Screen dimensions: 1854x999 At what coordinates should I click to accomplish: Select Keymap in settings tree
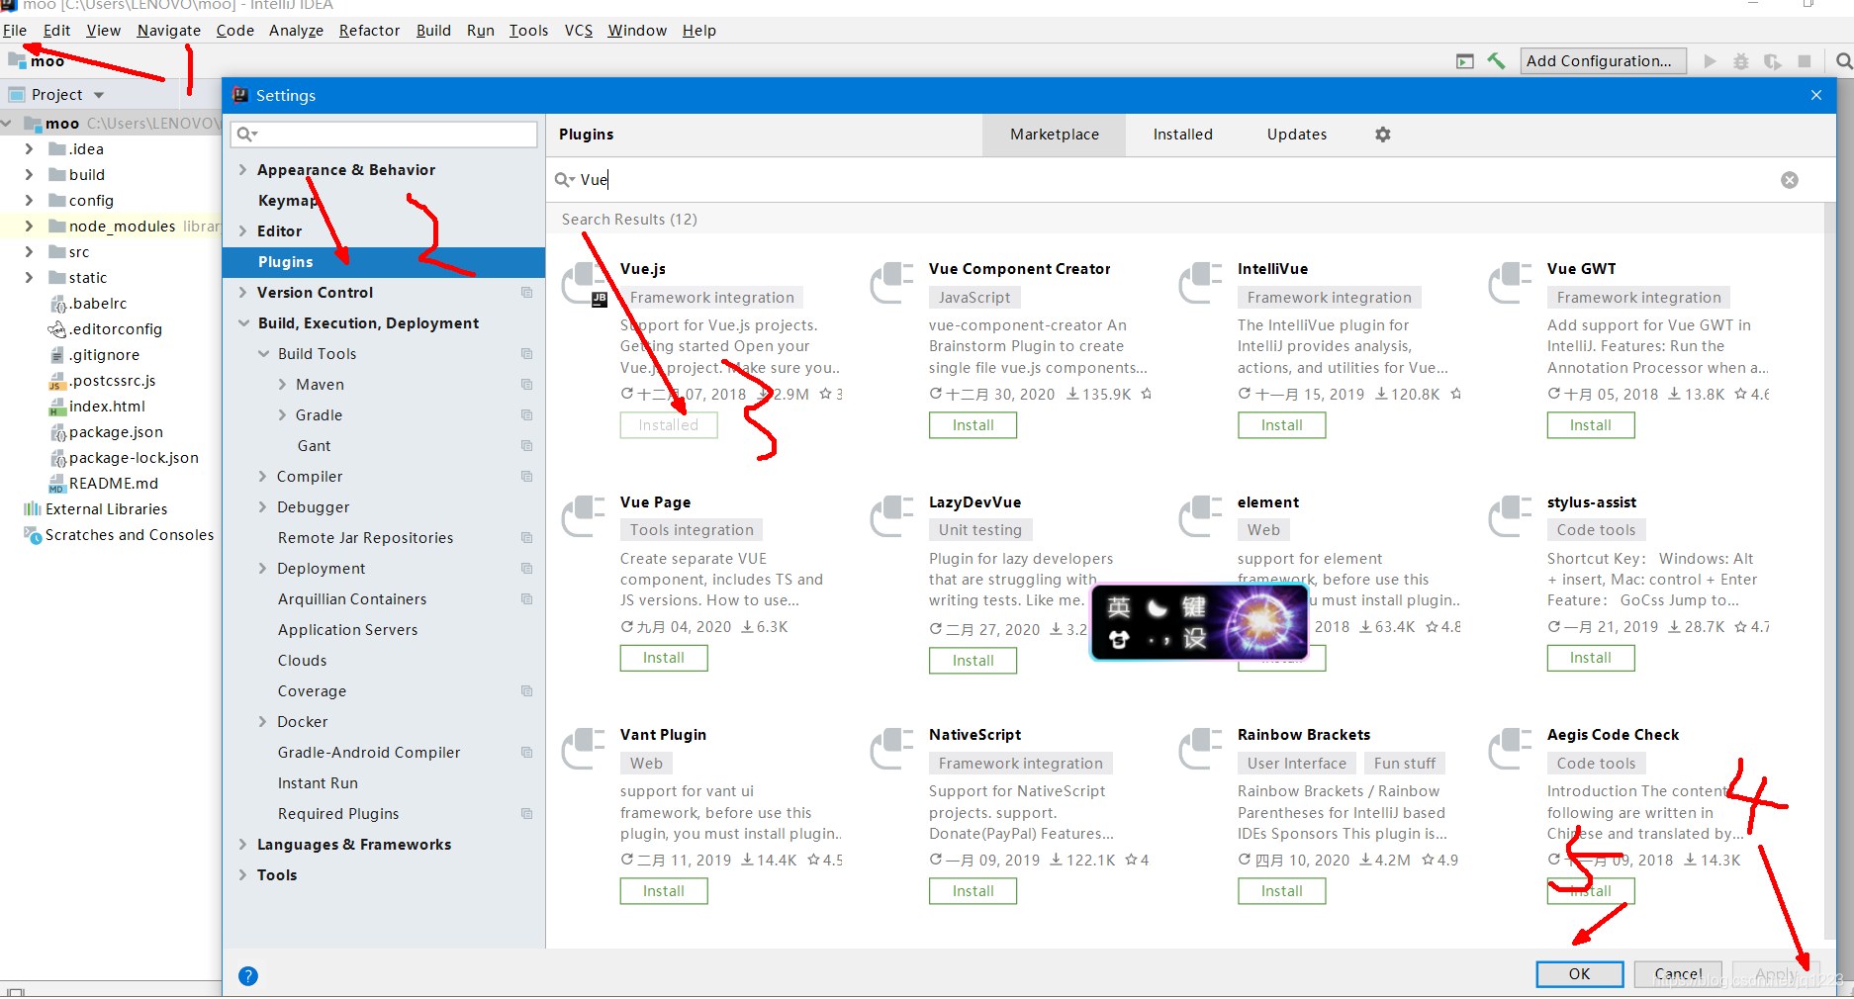[287, 201]
